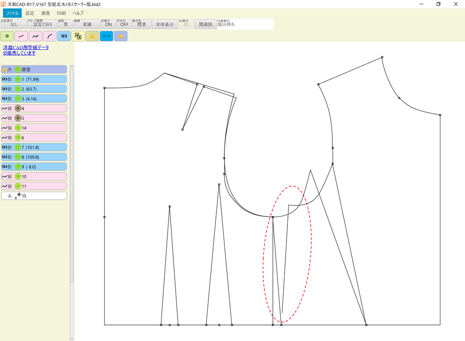Select the highlighted double-arrow measure tool
The width and height of the screenshot is (465, 341).
click(x=106, y=36)
